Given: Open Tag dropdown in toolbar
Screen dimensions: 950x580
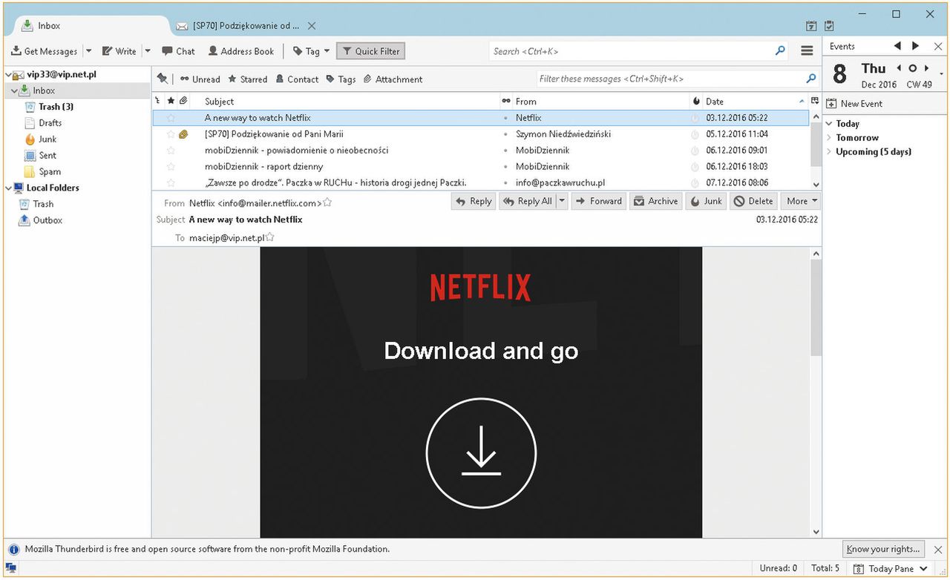Looking at the screenshot, I should pos(311,51).
